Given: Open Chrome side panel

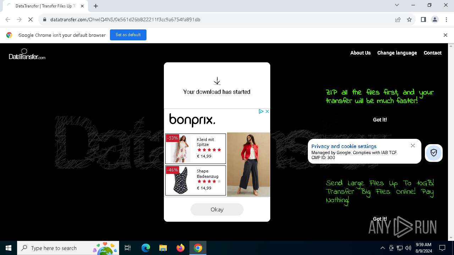Looking at the screenshot, I should (x=423, y=19).
